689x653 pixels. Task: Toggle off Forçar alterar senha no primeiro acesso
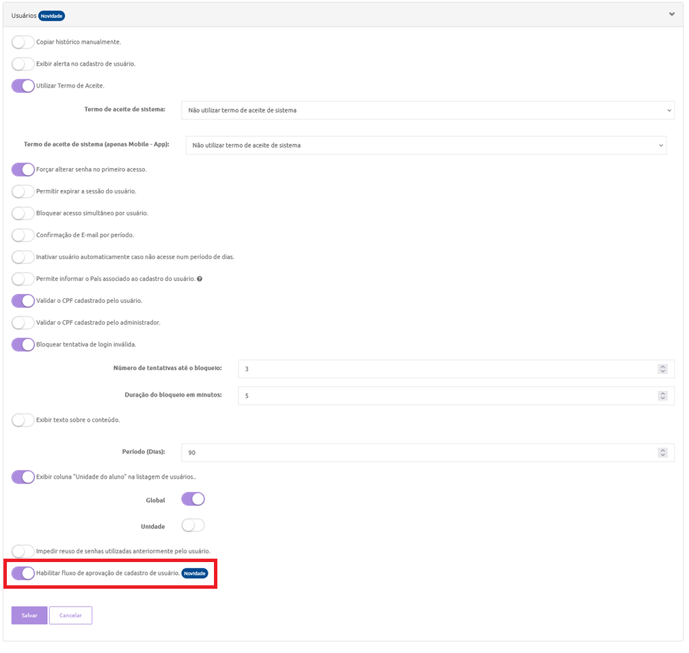pos(23,170)
